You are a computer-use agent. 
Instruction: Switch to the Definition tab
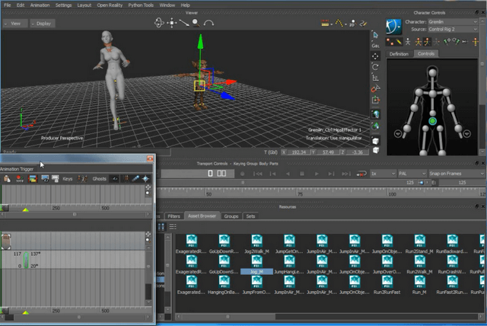(399, 54)
